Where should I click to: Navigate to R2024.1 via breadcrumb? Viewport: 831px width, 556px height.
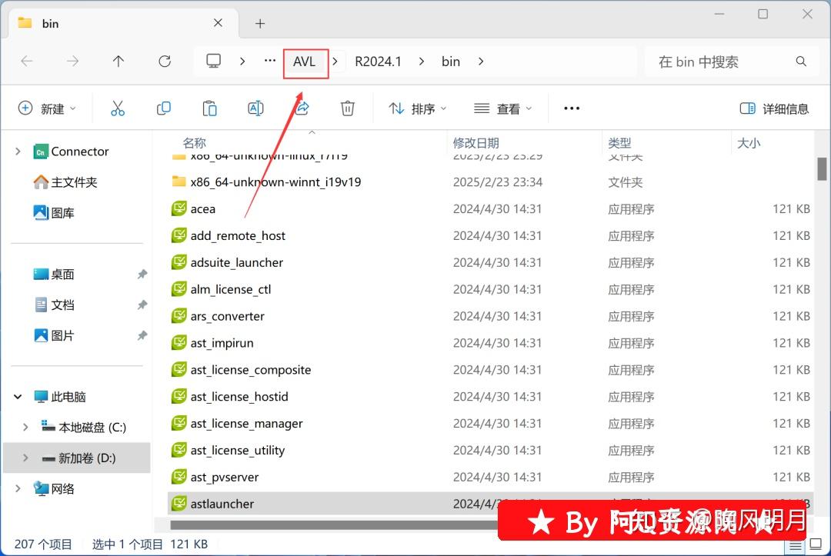[378, 62]
